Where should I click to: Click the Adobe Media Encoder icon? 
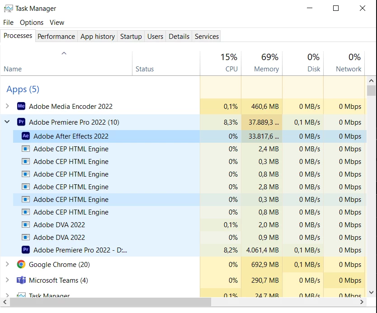(x=21, y=106)
